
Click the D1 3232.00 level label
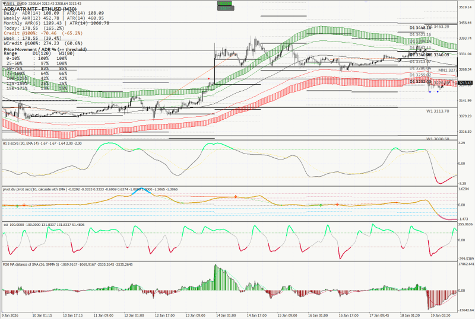coord(420,82)
